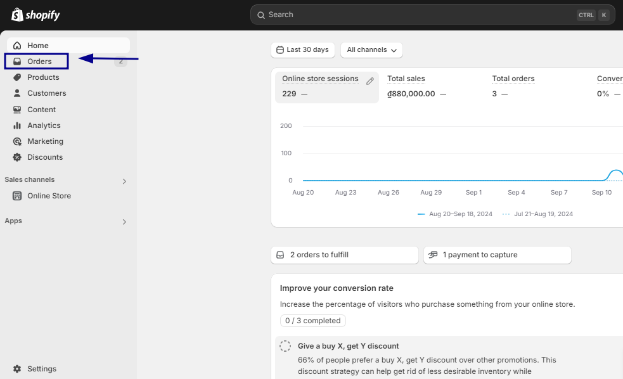Click the calendar icon in date filter
The image size is (623, 379).
click(x=280, y=49)
